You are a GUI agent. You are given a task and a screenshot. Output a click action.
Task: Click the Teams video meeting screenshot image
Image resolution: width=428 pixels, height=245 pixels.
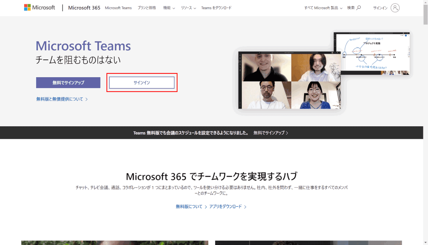290,81
